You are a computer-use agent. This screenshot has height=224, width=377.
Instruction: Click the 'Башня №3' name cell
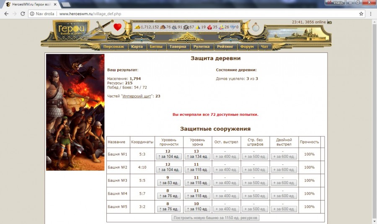pos(118,180)
